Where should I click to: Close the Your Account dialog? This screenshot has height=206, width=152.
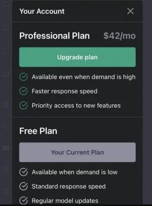click(131, 11)
